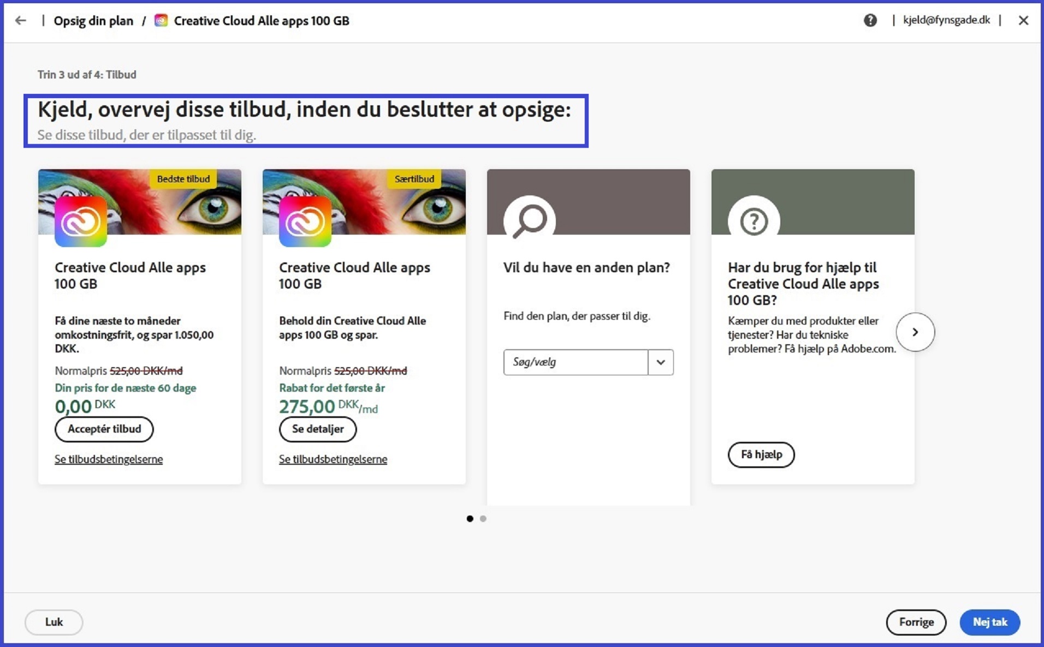Click Creative Cloud icon on Bedste tilbud card
This screenshot has width=1044, height=647.
[x=81, y=221]
